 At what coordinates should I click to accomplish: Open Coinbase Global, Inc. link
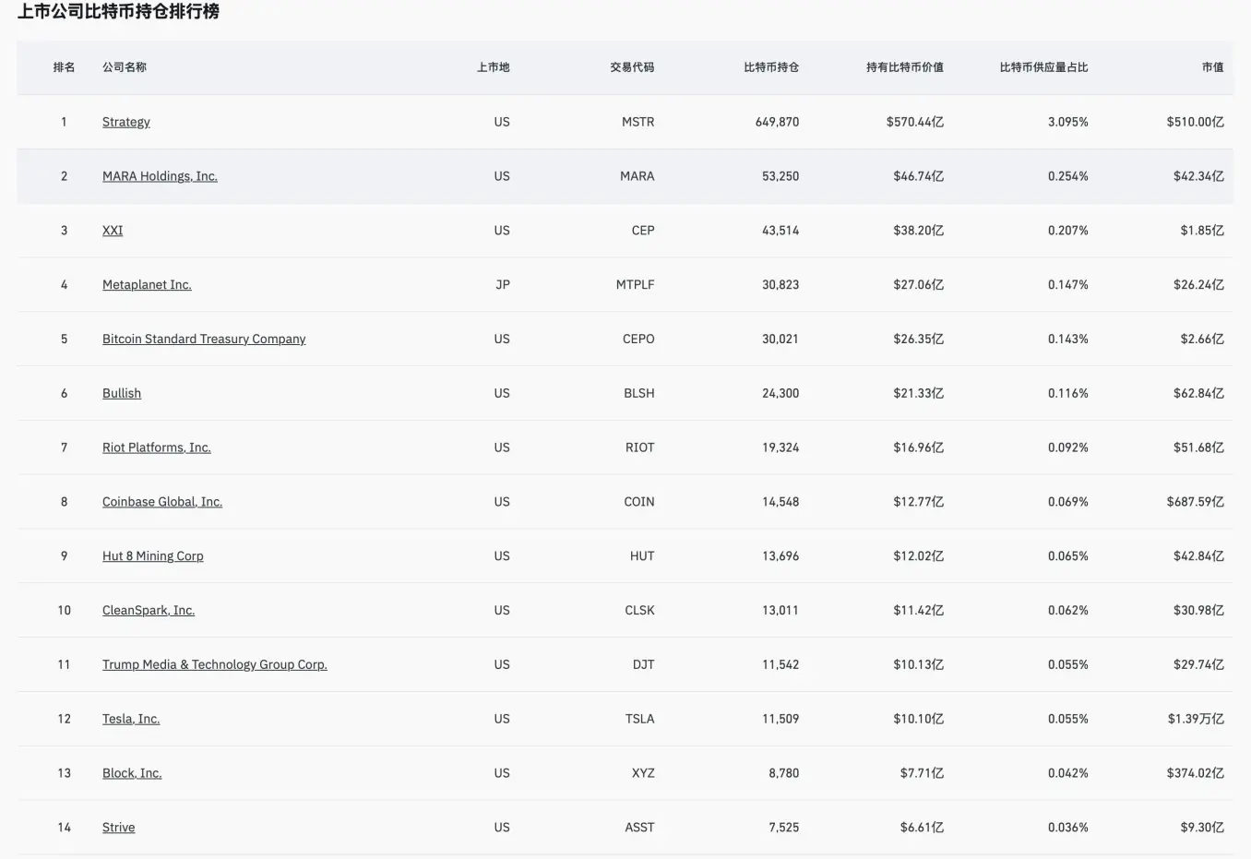[x=162, y=502]
